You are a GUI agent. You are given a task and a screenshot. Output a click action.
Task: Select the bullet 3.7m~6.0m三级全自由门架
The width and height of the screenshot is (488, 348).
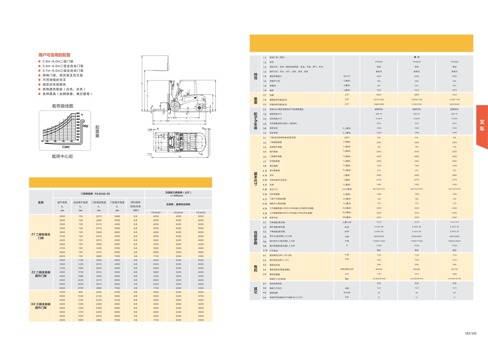61,71
